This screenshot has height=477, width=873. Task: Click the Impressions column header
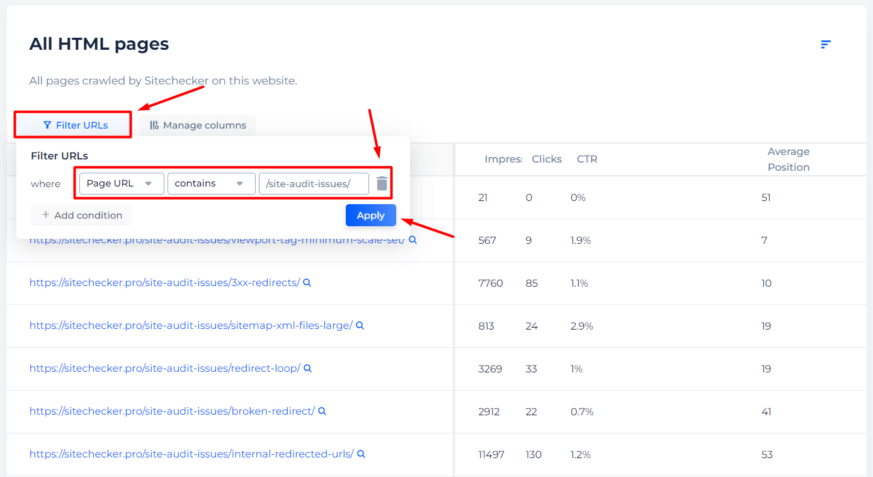click(x=503, y=159)
